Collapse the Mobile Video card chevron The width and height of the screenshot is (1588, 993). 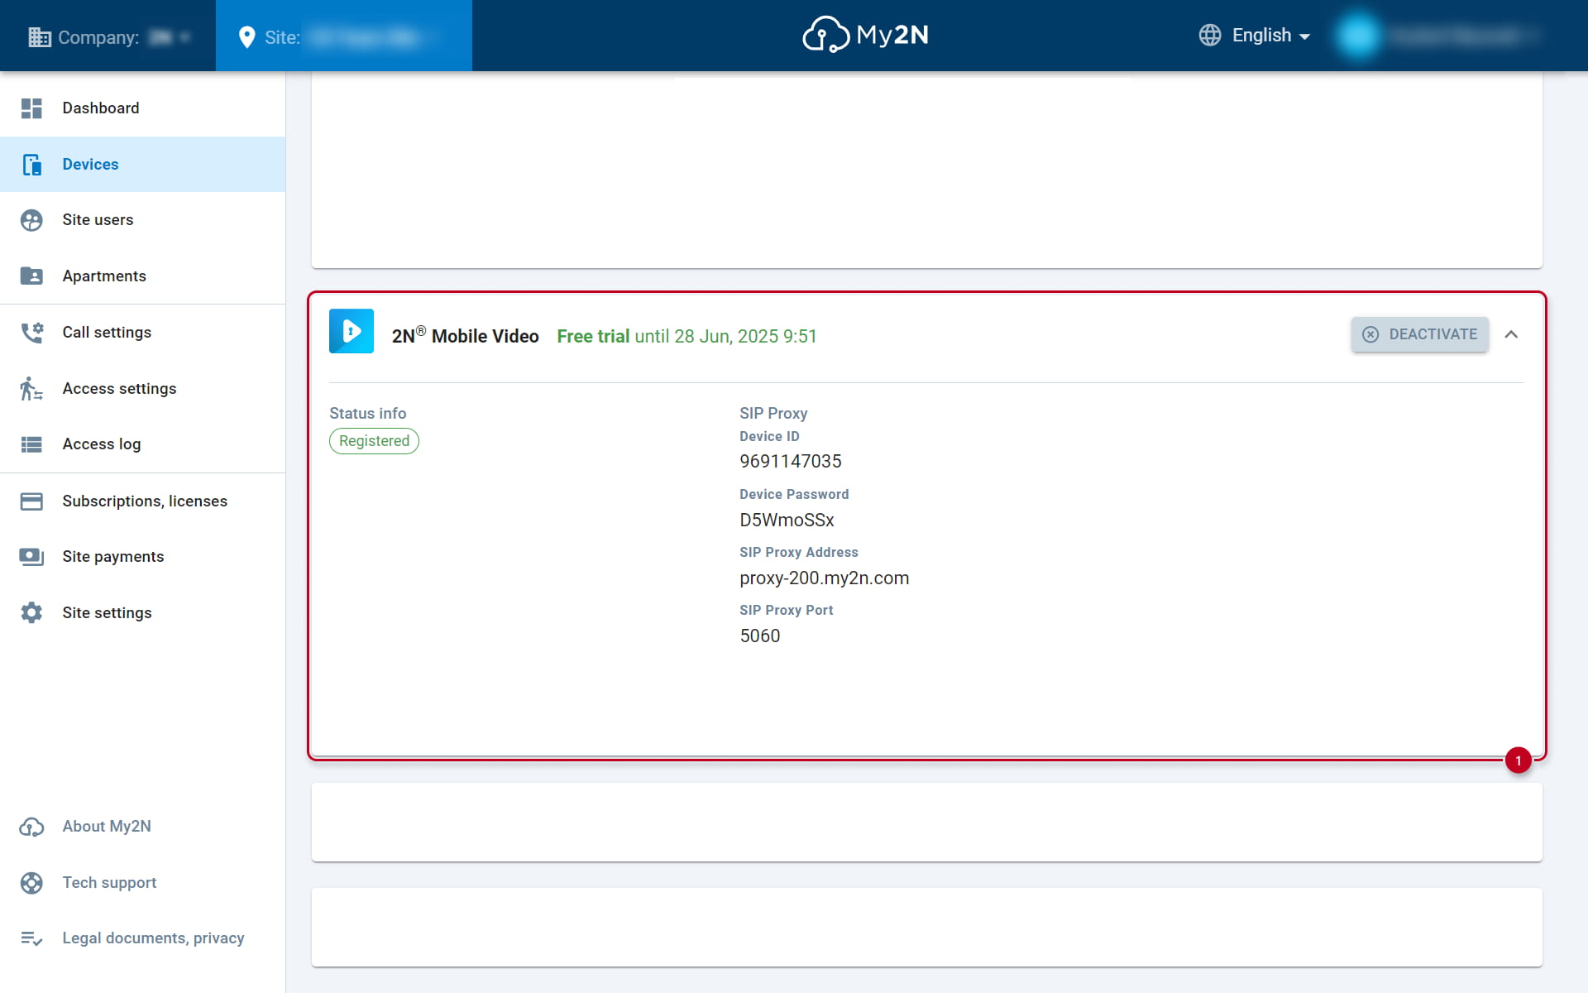[1511, 334]
